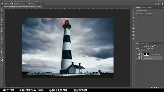Toggle Lock image pixels brush icon

(x=141, y=51)
